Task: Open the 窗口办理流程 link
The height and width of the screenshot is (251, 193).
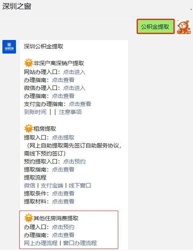Action: coord(80,243)
